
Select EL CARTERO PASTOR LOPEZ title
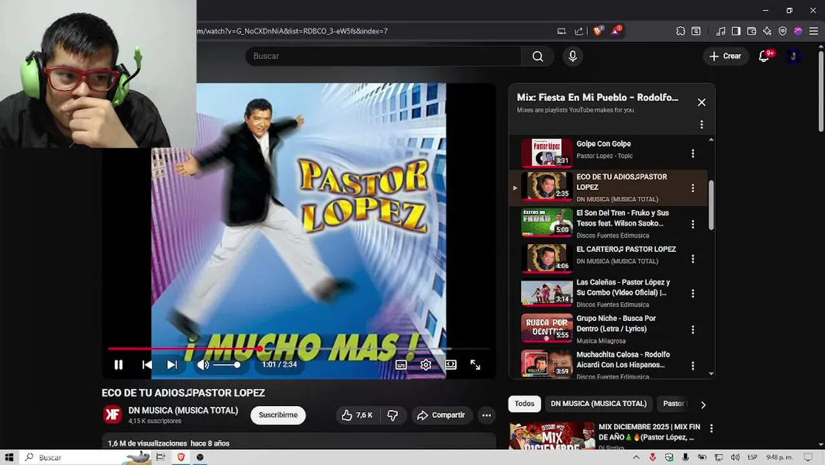[626, 249]
